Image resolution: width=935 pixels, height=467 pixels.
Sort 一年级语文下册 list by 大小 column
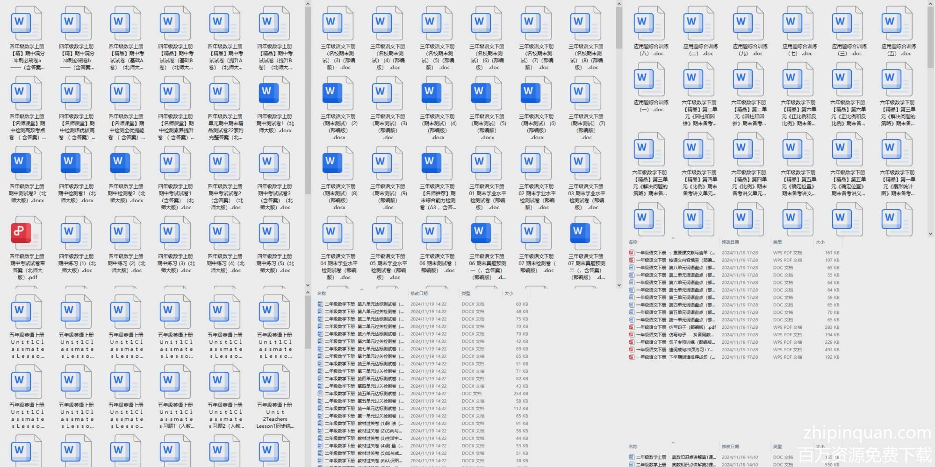820,242
